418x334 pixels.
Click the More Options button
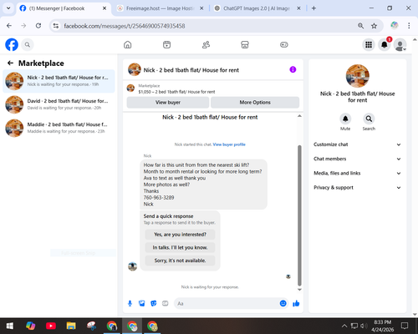[x=255, y=103]
